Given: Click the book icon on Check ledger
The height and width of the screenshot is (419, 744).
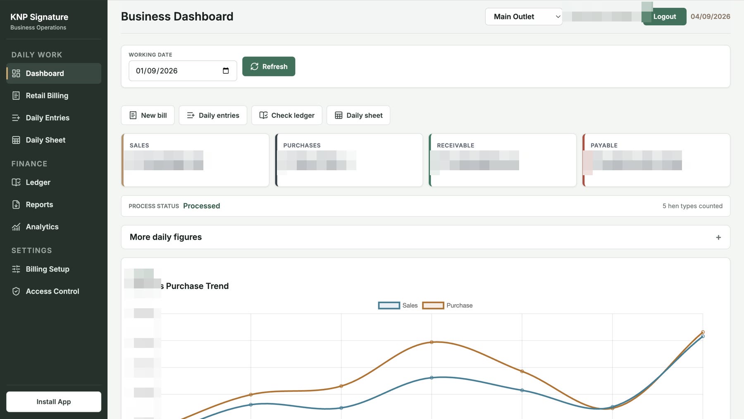Looking at the screenshot, I should pos(263,115).
